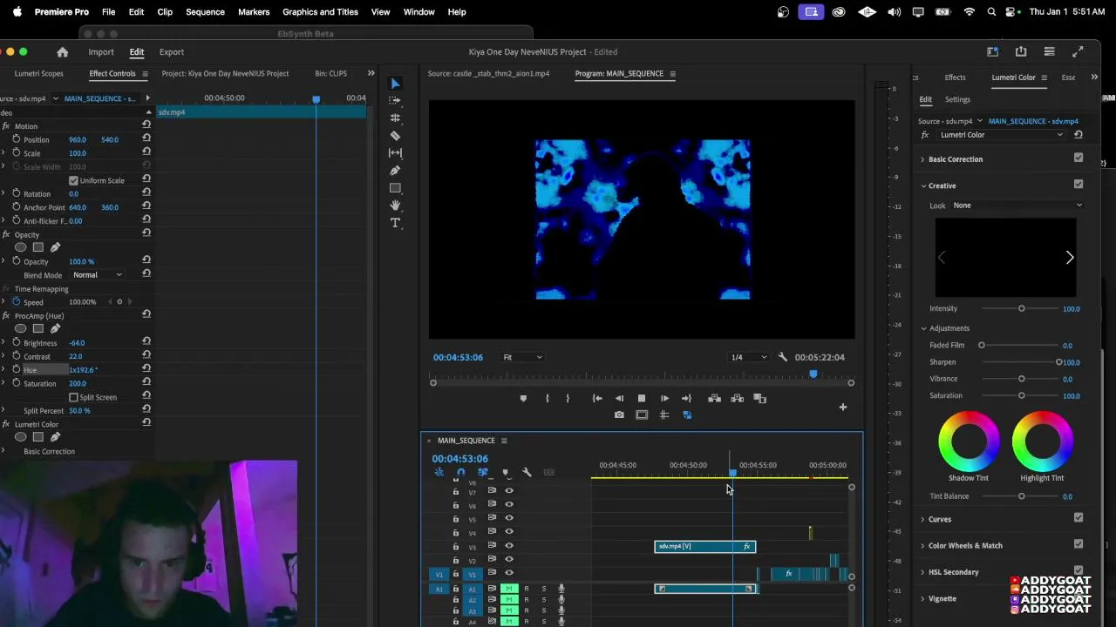This screenshot has width=1116, height=627.
Task: Stop playback in Program monitor
Action: 642,399
